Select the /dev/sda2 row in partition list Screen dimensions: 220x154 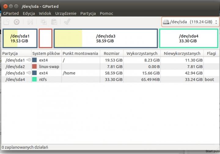click(x=15, y=67)
